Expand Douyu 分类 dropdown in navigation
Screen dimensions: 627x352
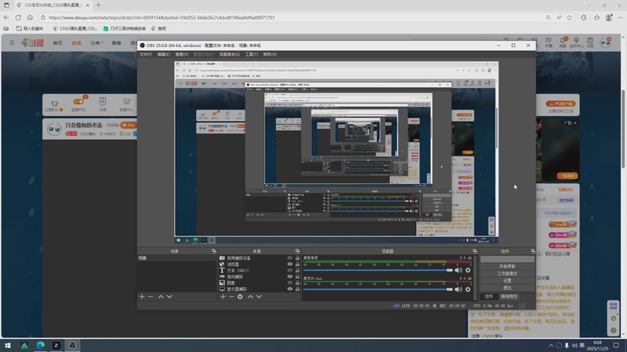tap(96, 43)
